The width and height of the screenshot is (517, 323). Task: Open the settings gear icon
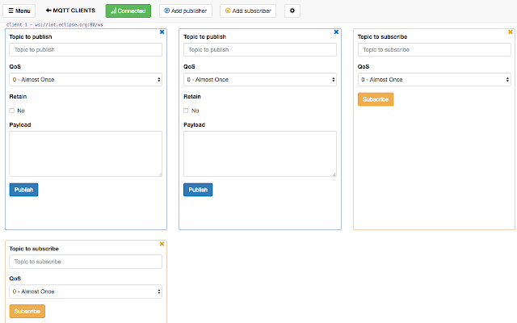pyautogui.click(x=292, y=10)
